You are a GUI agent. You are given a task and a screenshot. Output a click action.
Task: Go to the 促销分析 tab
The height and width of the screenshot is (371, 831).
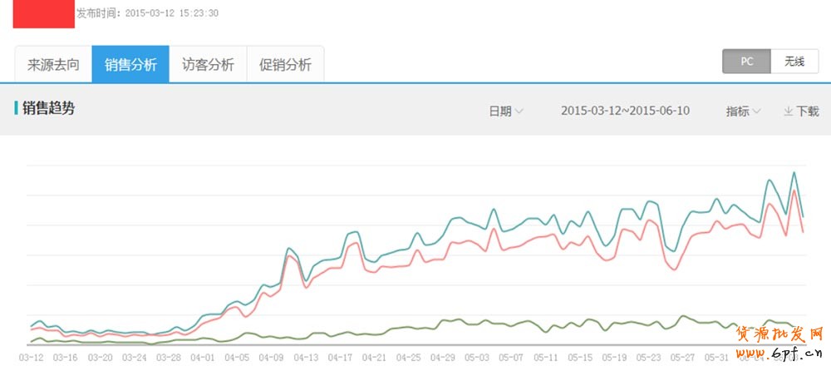pos(285,65)
